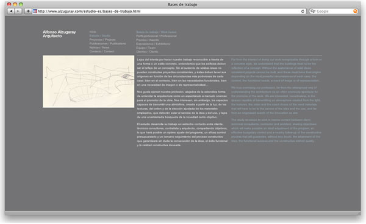Open Perfil profesional submenu link

pyautogui.click(x=156, y=36)
